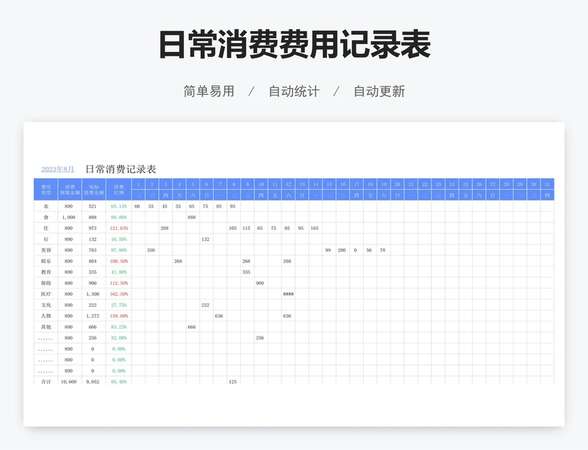Select the day 20 column header
The width and height of the screenshot is (588, 450).
(397, 184)
